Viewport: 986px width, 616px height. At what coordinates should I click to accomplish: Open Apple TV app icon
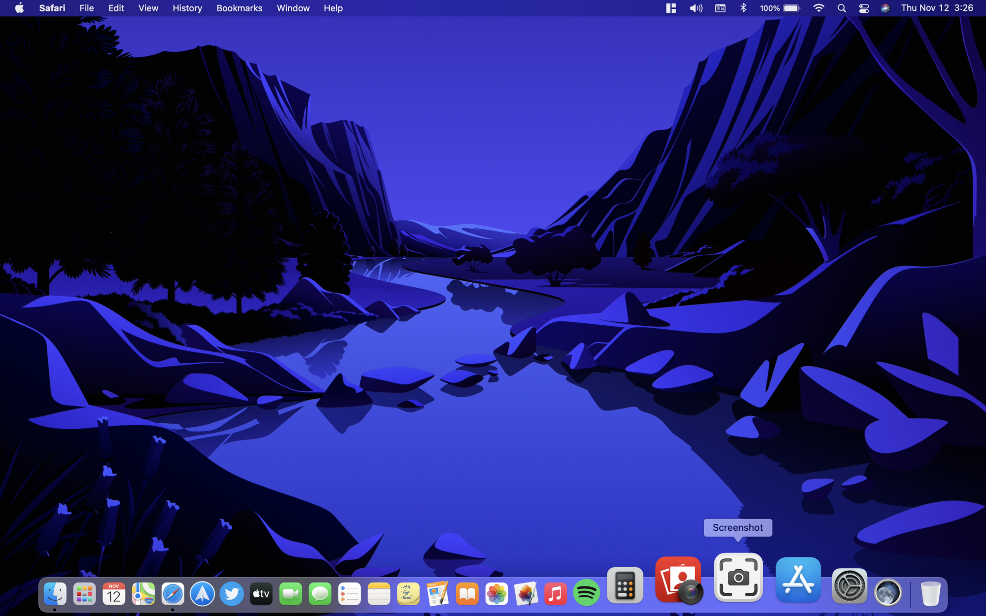point(261,594)
